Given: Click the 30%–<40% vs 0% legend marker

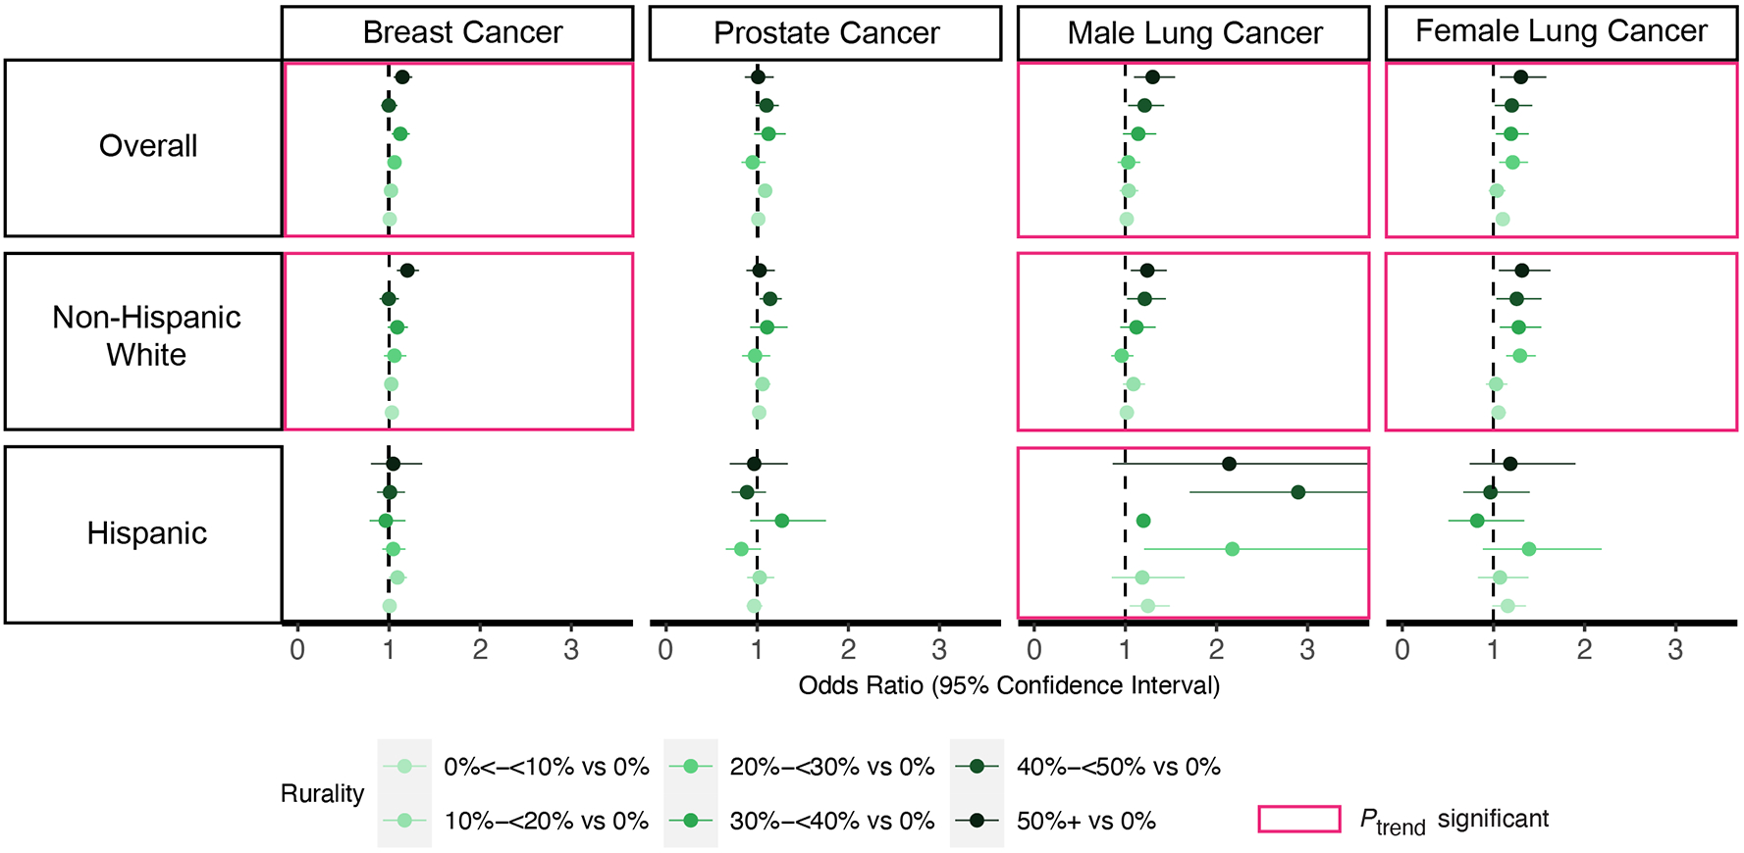Looking at the screenshot, I should pyautogui.click(x=691, y=821).
